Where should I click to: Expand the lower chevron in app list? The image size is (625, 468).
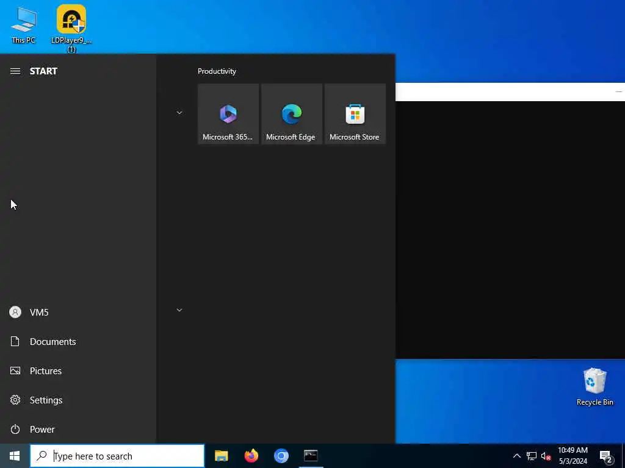tap(179, 310)
